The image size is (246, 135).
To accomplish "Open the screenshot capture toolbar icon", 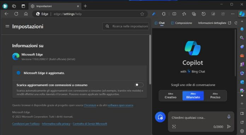I will click(213, 14).
